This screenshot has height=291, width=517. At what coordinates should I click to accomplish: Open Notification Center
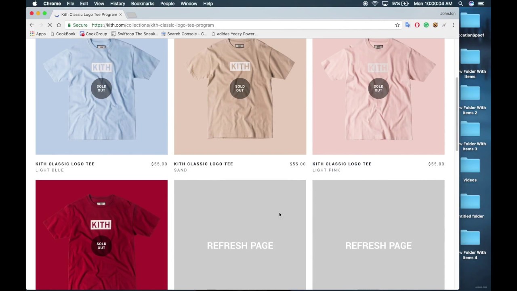[x=481, y=4]
